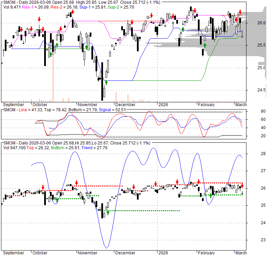The width and height of the screenshot is (267, 255).
Task: Click the tall orange volume spike in October
Action: [x=53, y=82]
